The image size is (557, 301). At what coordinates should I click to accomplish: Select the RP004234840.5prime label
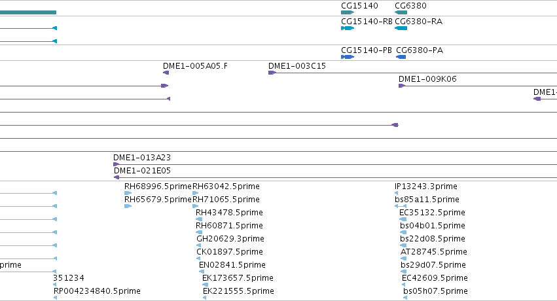click(97, 291)
